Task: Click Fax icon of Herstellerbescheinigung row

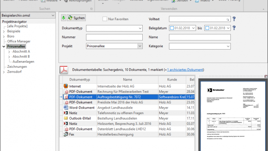Action: click(66, 134)
